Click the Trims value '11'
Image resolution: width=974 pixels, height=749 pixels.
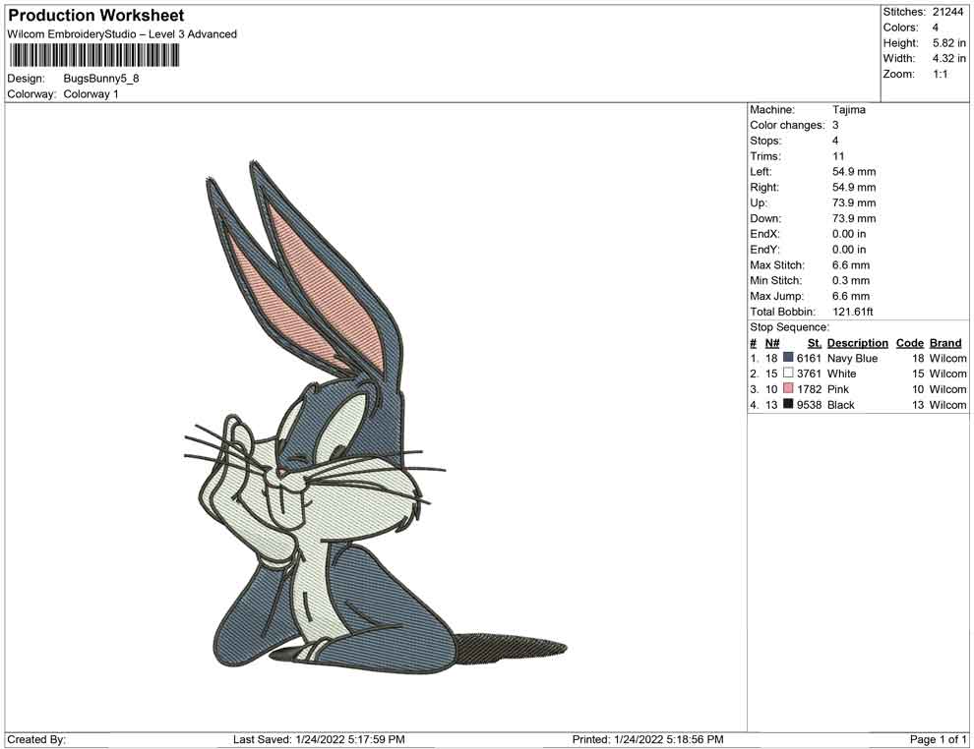click(x=838, y=156)
